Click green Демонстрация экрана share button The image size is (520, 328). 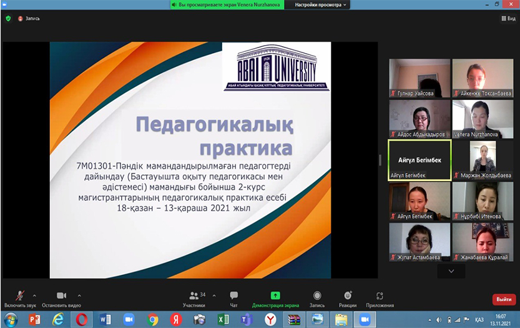click(275, 299)
